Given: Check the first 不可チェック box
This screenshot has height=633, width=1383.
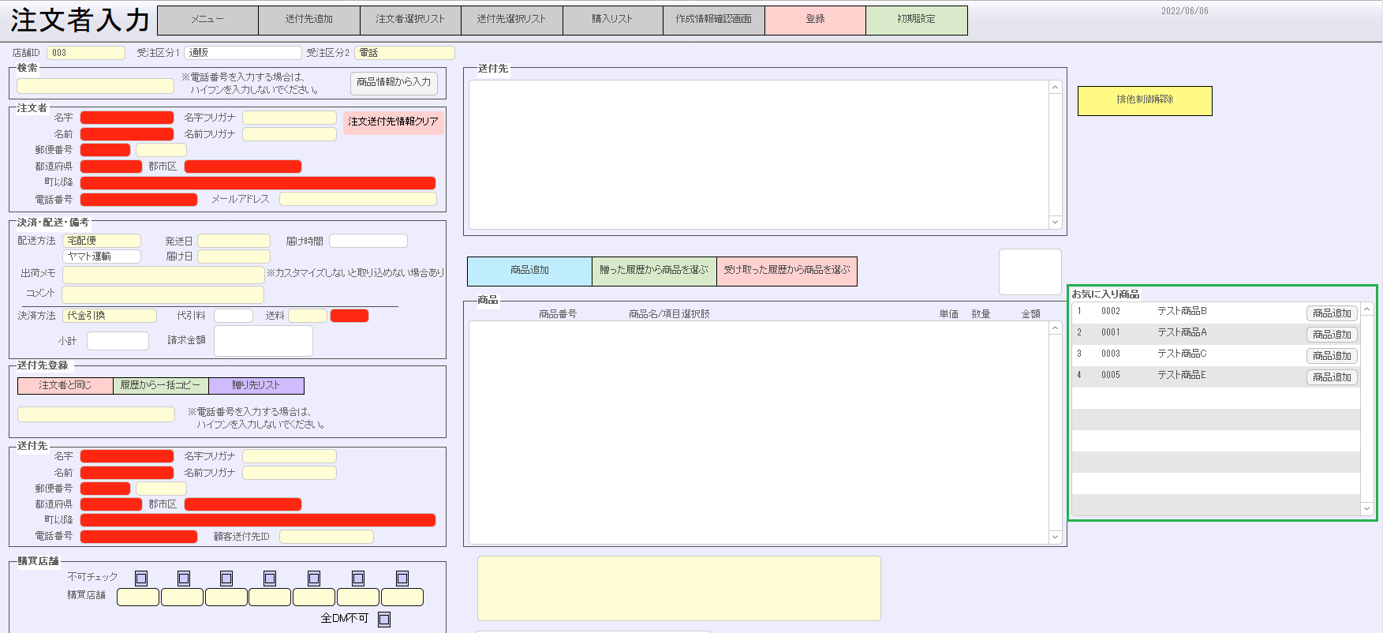Looking at the screenshot, I should tap(141, 579).
